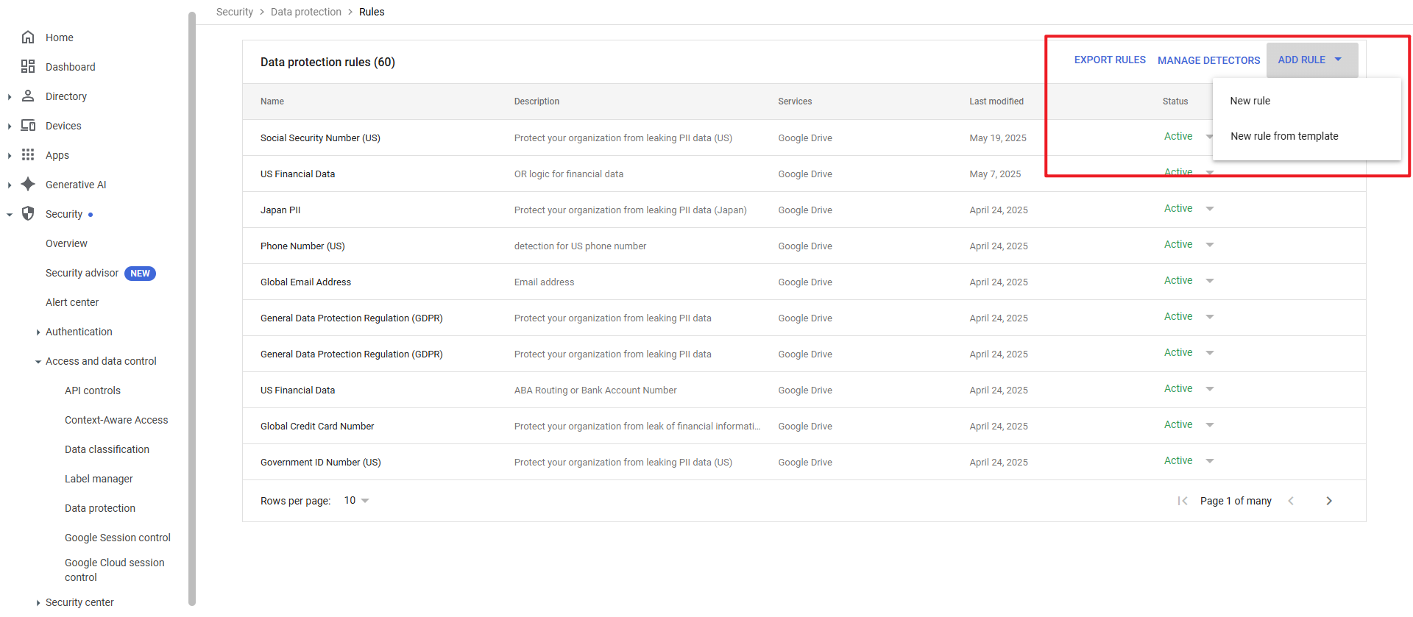The width and height of the screenshot is (1413, 617).
Task: Click the Apps grid icon
Action: (x=28, y=155)
